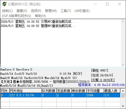Click log scrollbar up arrow
The width and height of the screenshot is (126, 109).
click(123, 22)
